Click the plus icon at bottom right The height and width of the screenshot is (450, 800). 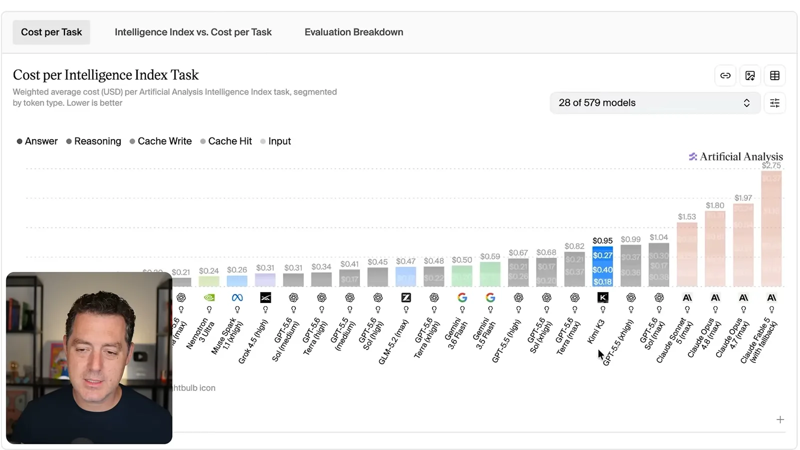pos(780,419)
